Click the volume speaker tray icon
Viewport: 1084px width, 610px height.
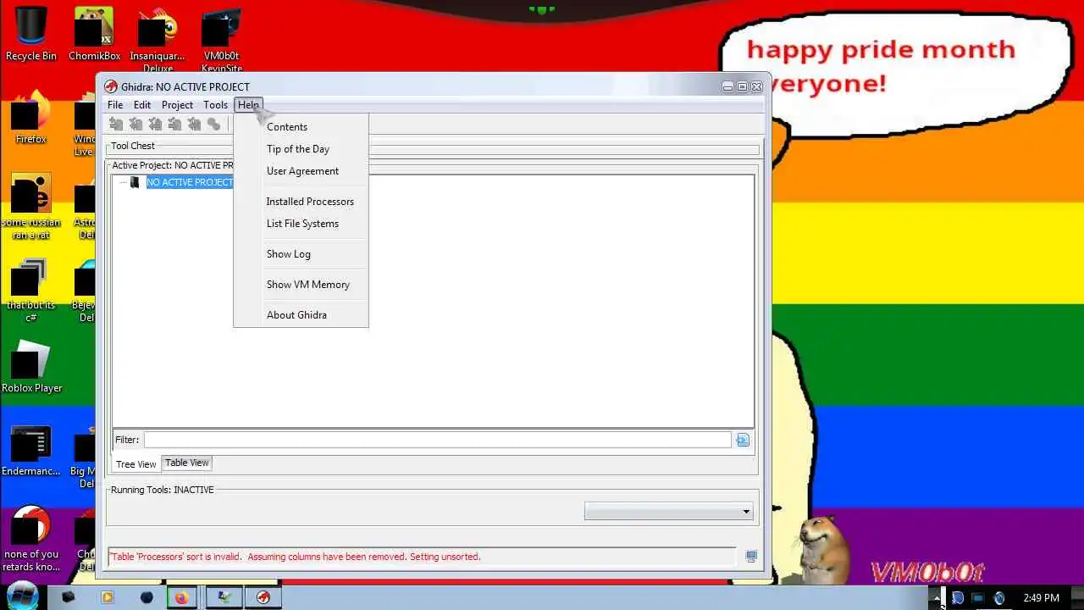tap(999, 598)
